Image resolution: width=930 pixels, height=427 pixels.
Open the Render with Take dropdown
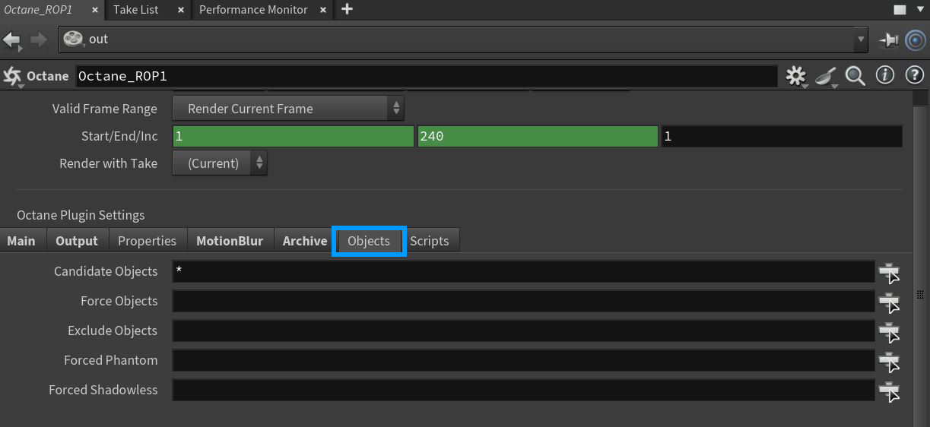(220, 163)
